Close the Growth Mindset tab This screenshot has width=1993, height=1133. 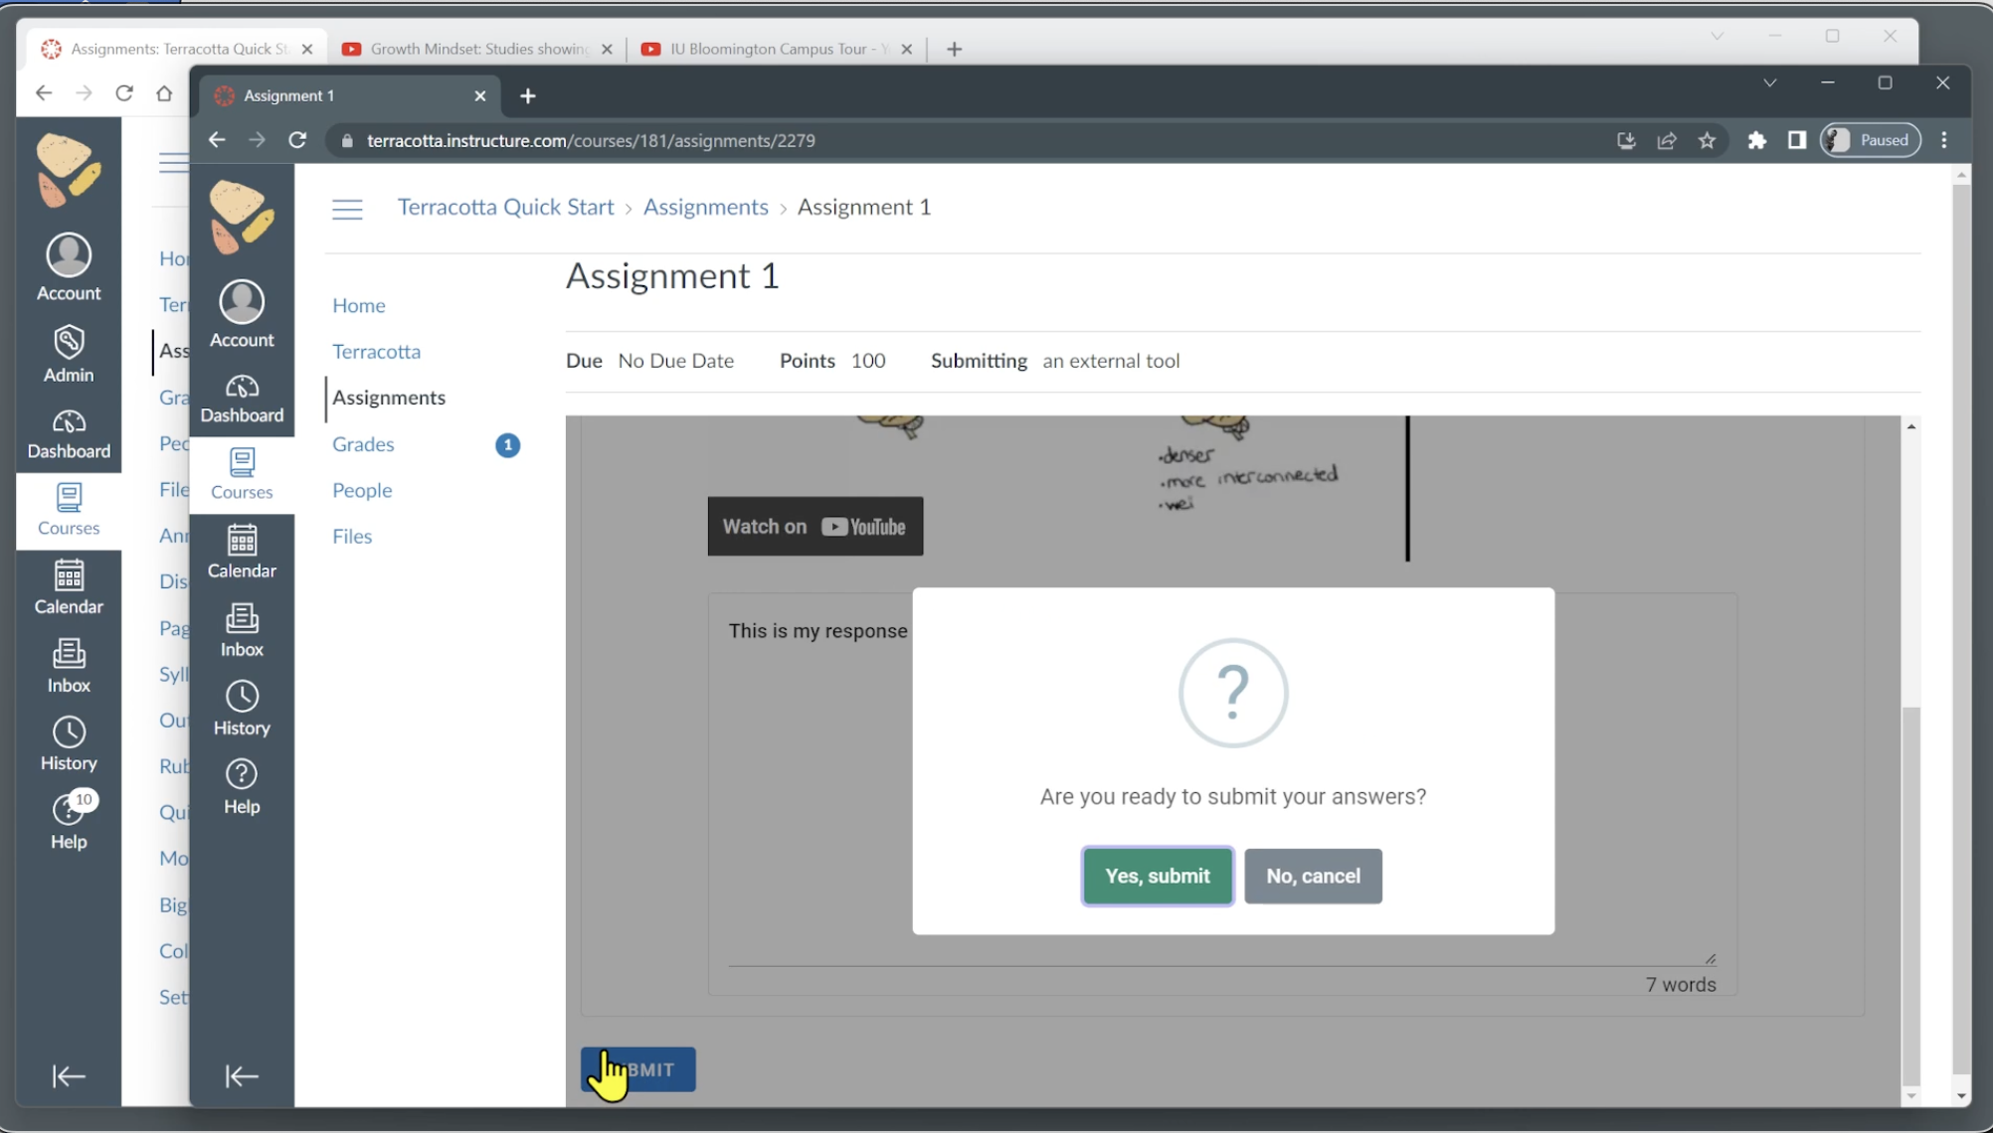click(x=607, y=49)
